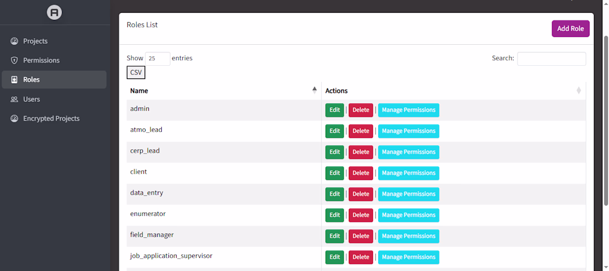This screenshot has height=271, width=609.
Task: Open the Users section
Action: click(x=54, y=100)
